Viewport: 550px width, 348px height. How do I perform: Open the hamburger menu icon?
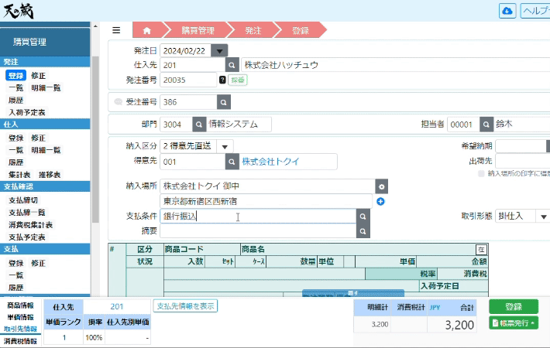(116, 30)
